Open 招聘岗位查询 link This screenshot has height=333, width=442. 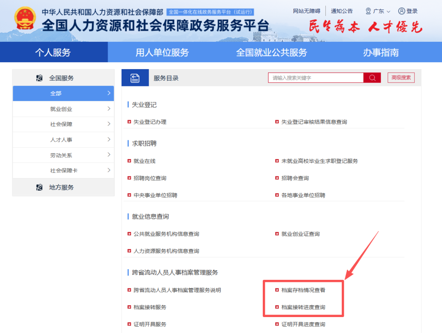[x=150, y=178]
